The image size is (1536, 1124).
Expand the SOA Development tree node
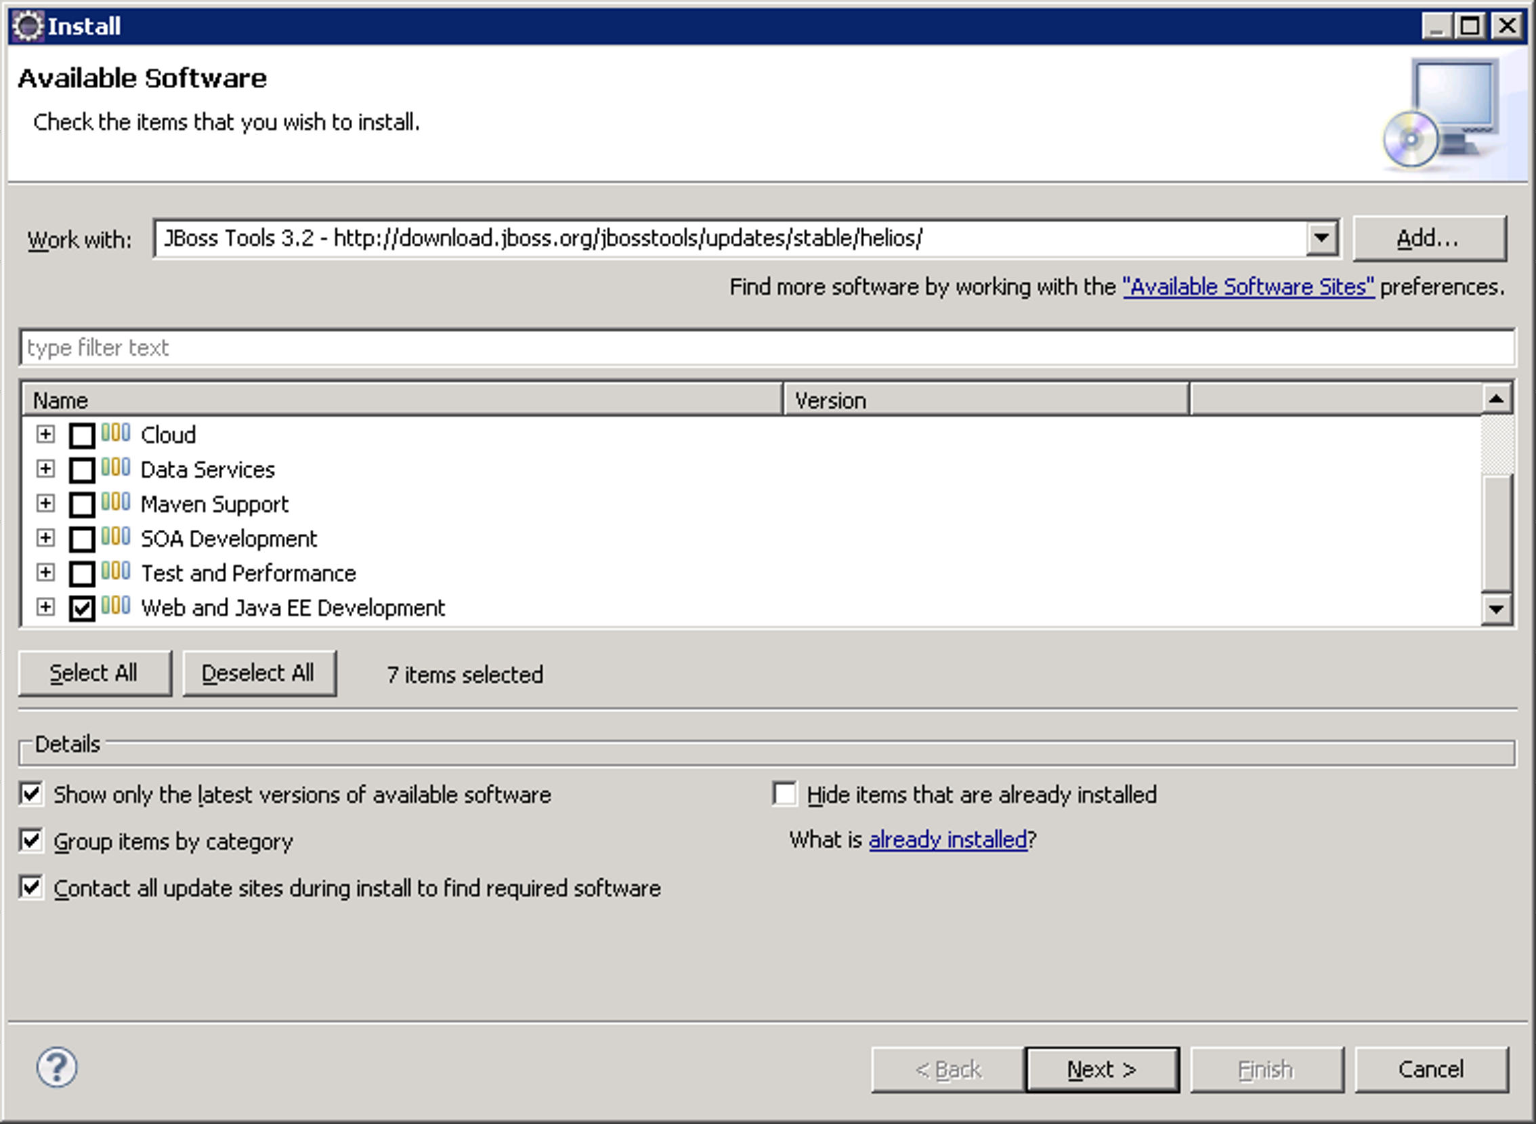coord(45,538)
